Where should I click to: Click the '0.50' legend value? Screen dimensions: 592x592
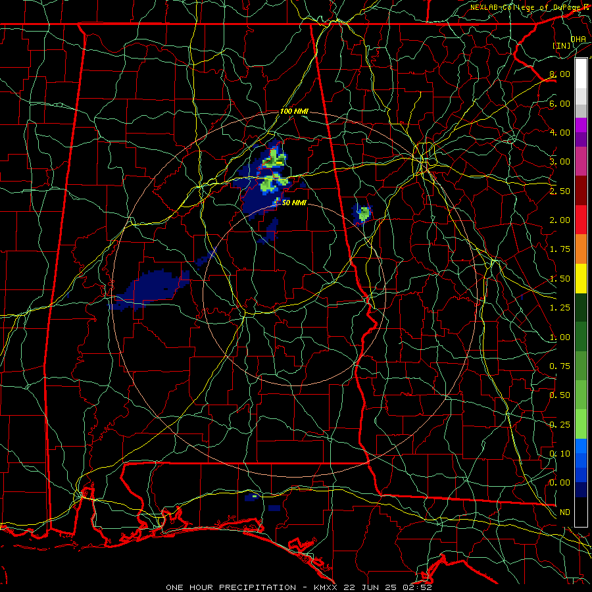pyautogui.click(x=560, y=395)
